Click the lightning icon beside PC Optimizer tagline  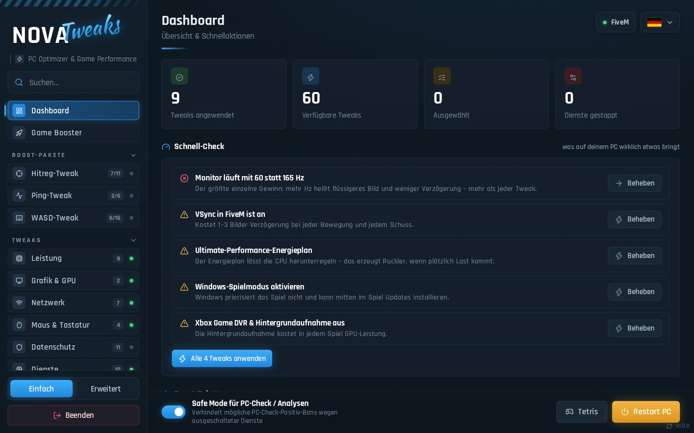click(x=20, y=59)
